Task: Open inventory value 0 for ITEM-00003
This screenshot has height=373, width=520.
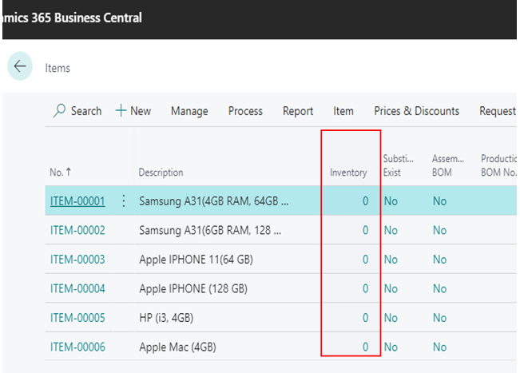Action: [365, 260]
